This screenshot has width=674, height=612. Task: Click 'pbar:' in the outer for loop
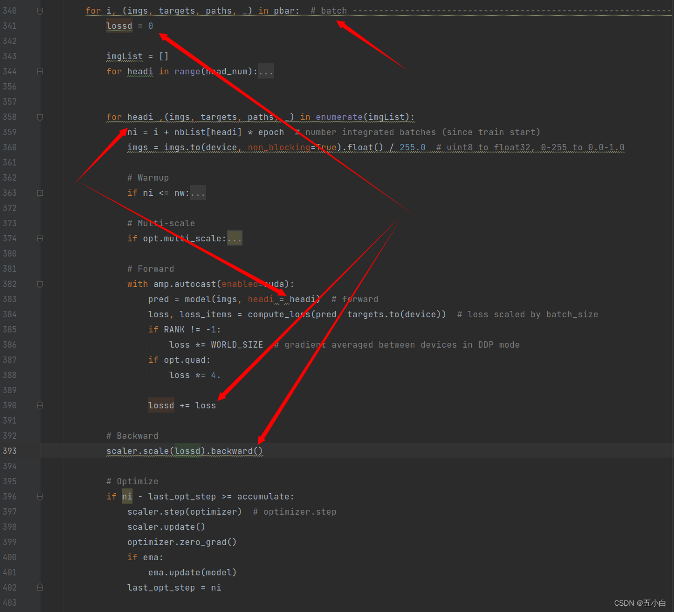[x=286, y=10]
